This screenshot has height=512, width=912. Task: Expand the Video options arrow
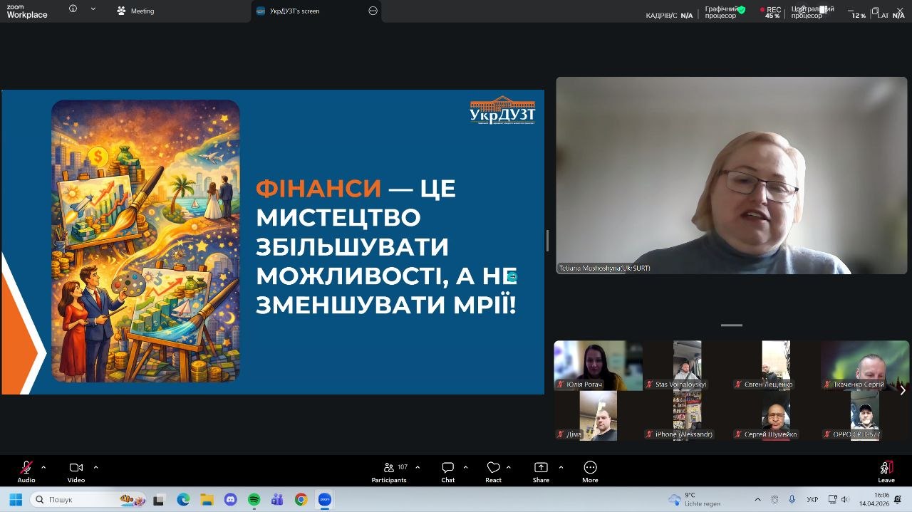tap(95, 468)
